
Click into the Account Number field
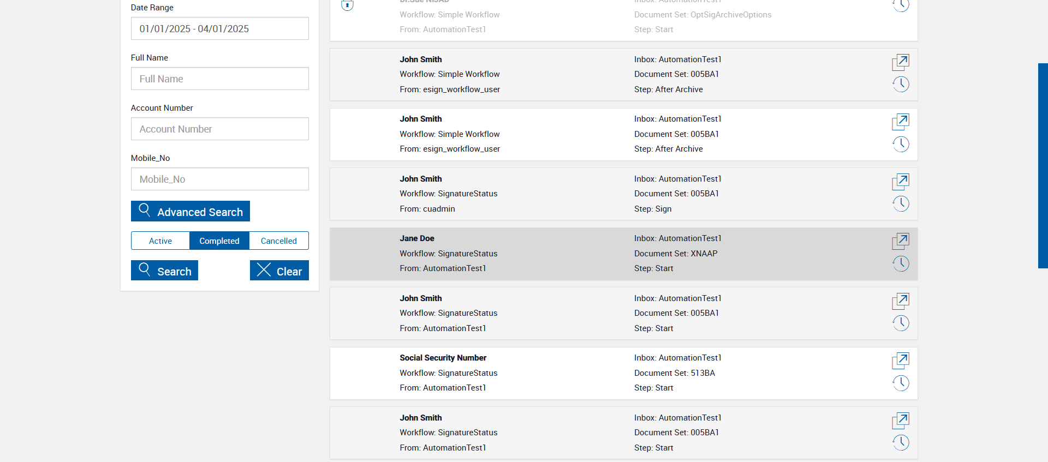pos(219,129)
